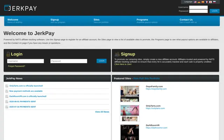Open the OopsFamily.com site thumbnail

pyautogui.click(x=130, y=94)
